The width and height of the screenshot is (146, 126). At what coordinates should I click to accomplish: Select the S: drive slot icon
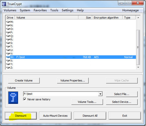pos(8,43)
